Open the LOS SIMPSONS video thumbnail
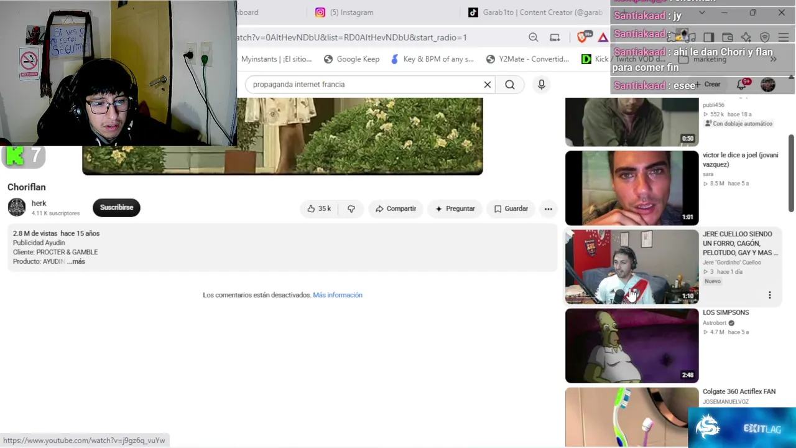The width and height of the screenshot is (796, 448). [632, 346]
